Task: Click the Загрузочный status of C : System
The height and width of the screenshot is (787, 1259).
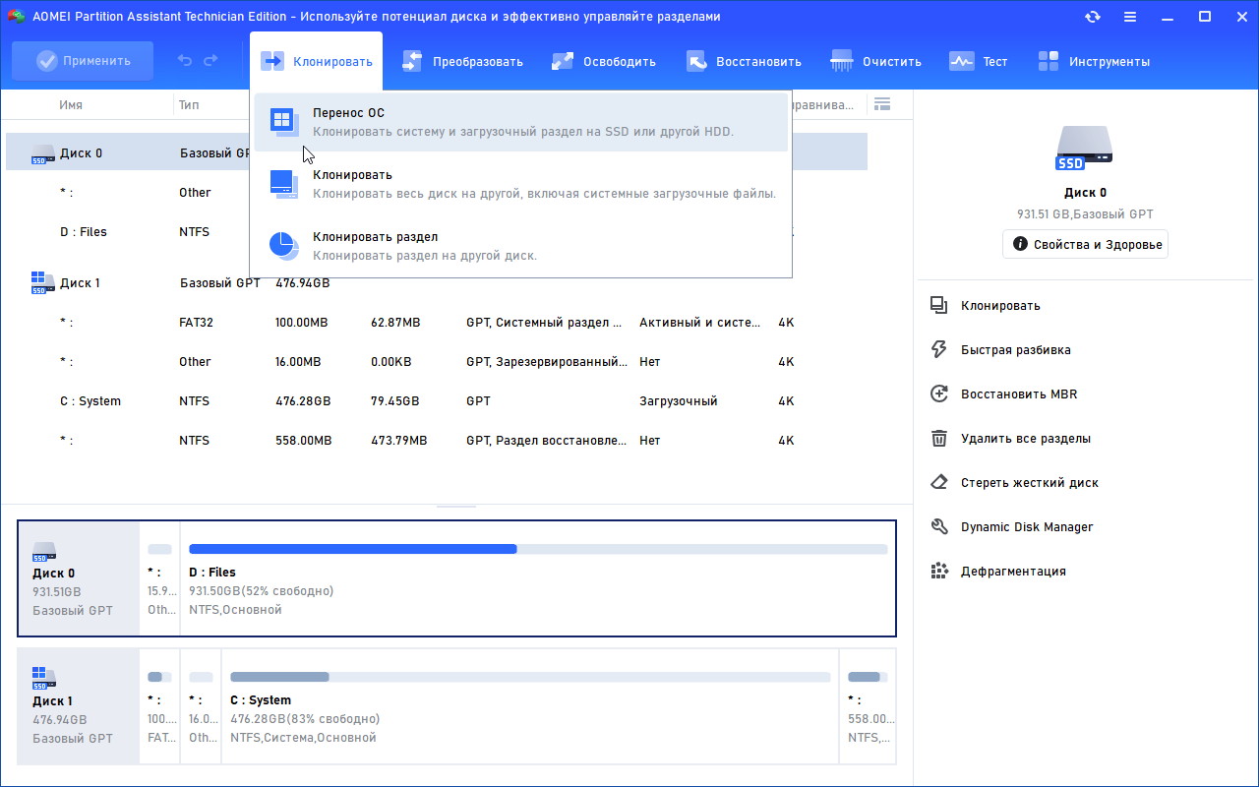Action: [x=679, y=401]
